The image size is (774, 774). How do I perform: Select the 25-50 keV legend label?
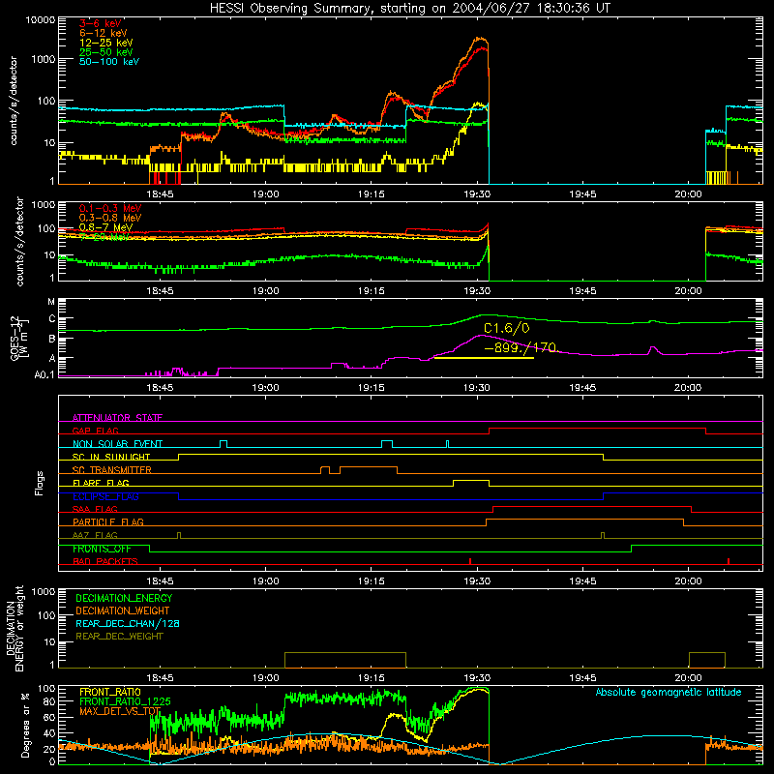point(105,52)
